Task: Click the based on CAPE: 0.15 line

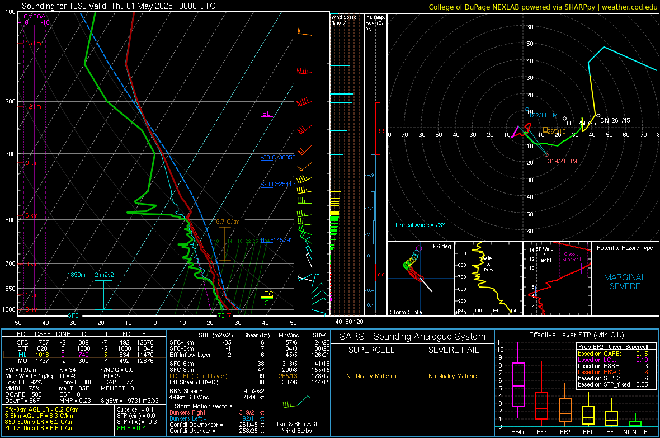Action: click(613, 354)
